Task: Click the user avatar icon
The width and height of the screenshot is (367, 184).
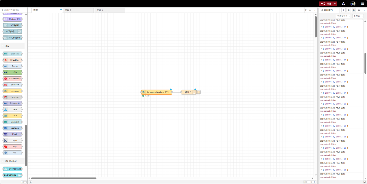Action: click(353, 4)
